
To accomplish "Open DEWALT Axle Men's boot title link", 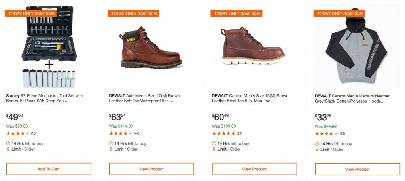I will [147, 98].
